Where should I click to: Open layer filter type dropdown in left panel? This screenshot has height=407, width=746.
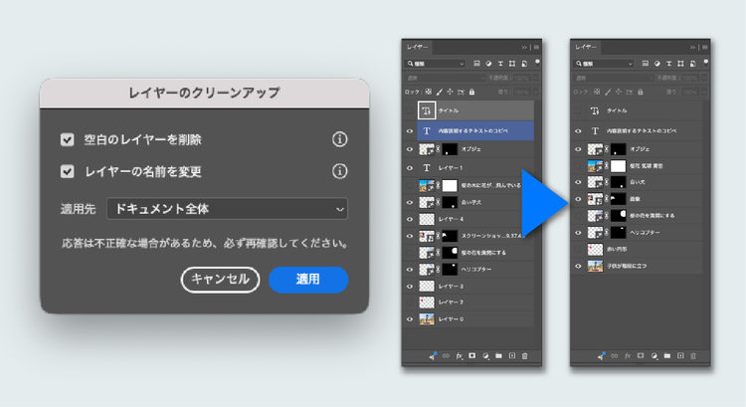(x=435, y=63)
